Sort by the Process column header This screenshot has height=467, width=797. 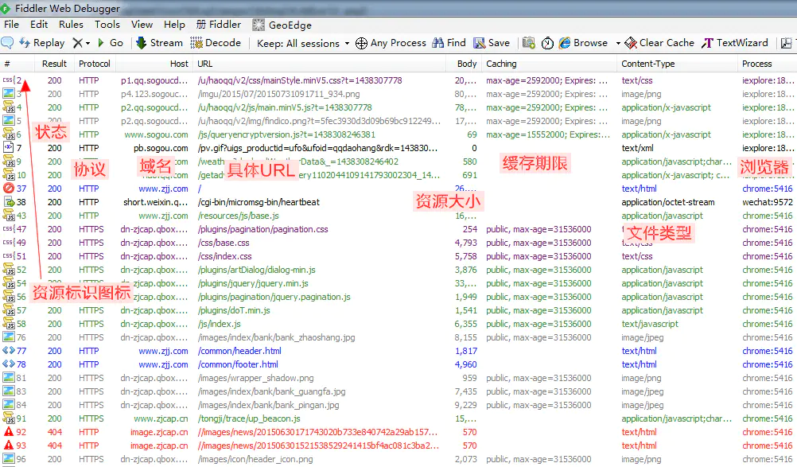pyautogui.click(x=767, y=64)
